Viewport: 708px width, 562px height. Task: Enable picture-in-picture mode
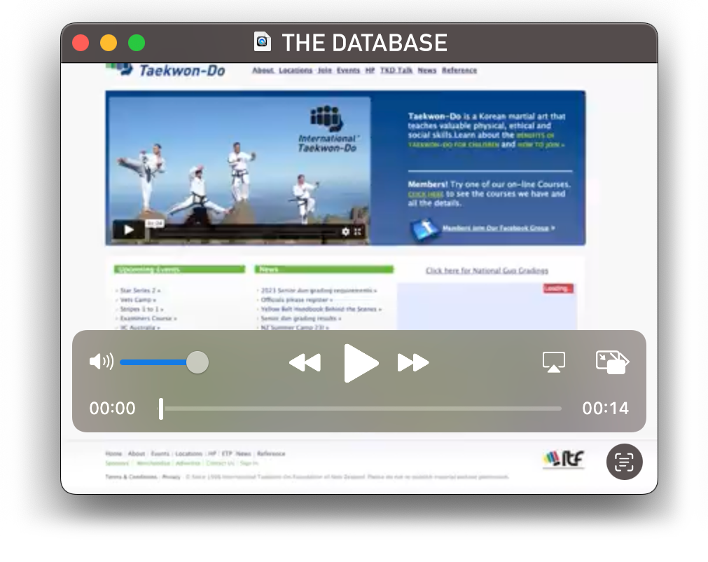(611, 362)
